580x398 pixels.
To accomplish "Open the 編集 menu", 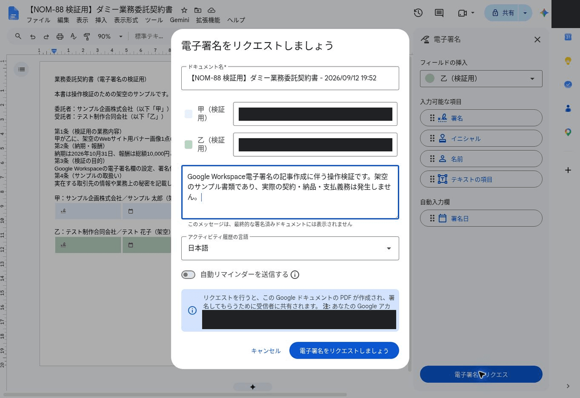I will [63, 20].
